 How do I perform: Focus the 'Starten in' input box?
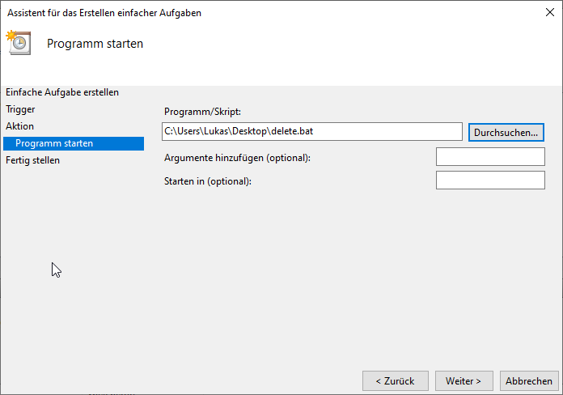(490, 181)
